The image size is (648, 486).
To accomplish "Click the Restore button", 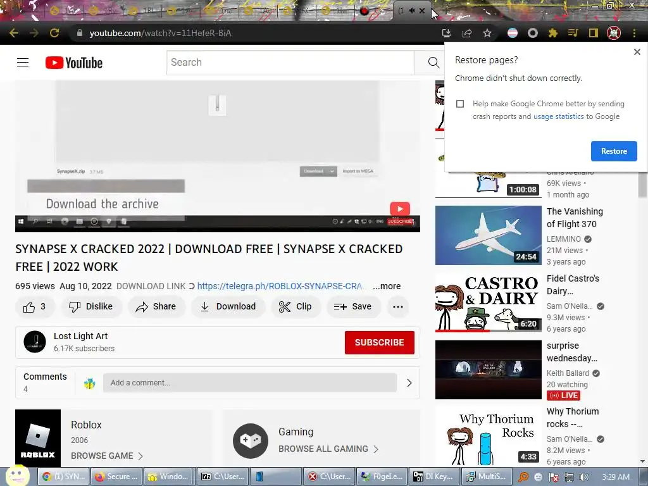I will click(614, 151).
